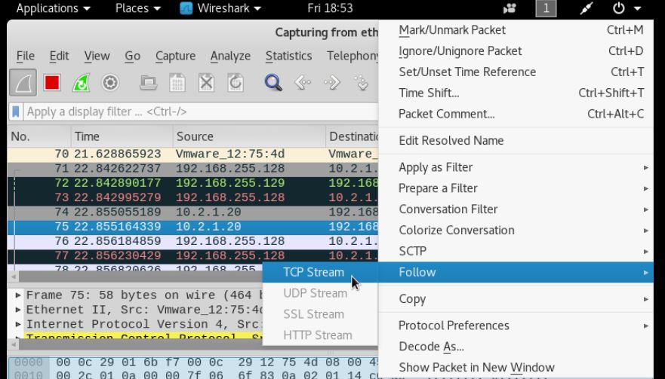Select packet 76 row
Screen dimensions: 665x379
[192, 241]
